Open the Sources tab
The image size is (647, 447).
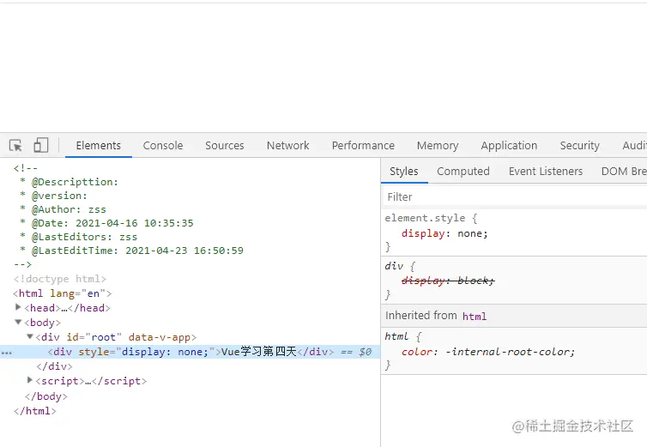click(x=225, y=145)
